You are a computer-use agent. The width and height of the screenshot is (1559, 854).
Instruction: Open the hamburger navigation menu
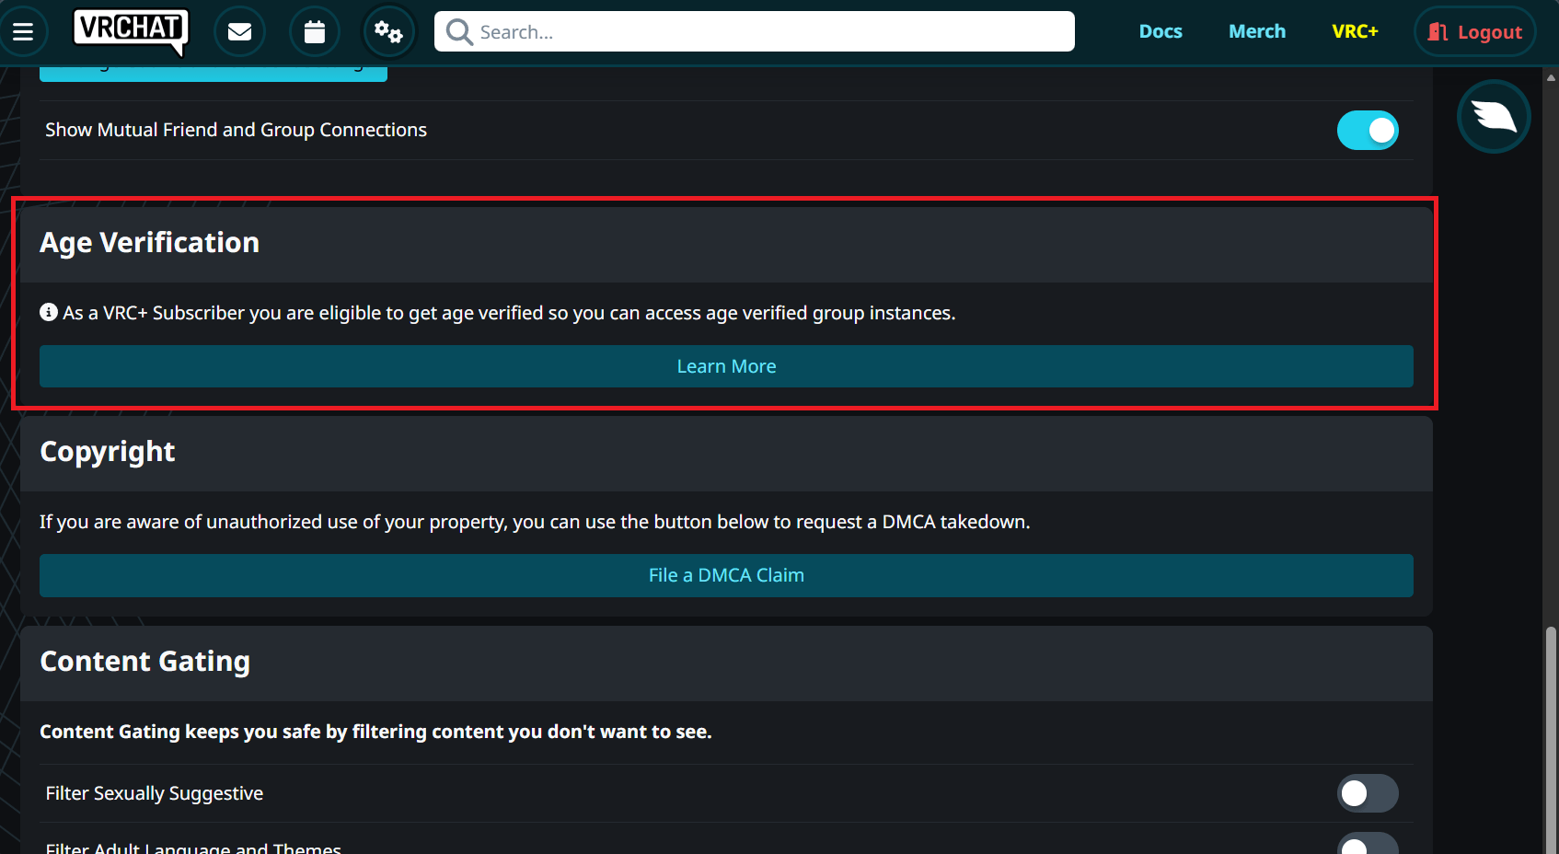[23, 32]
